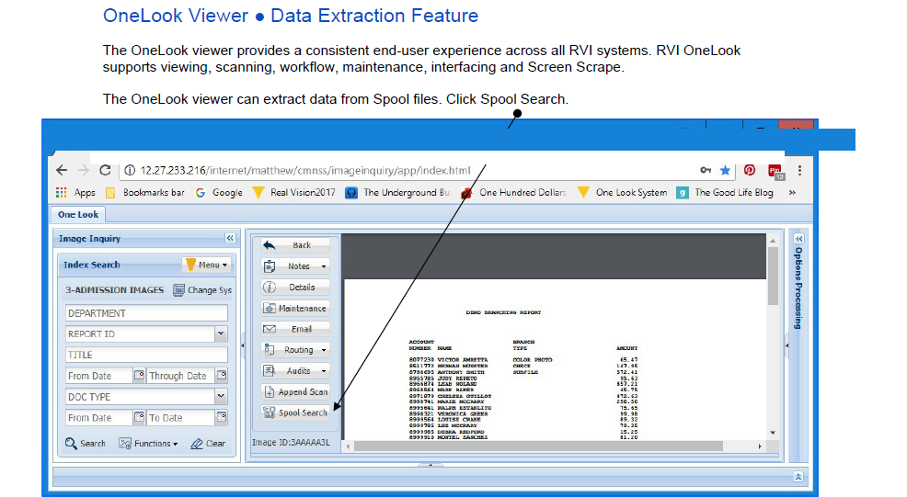
Task: Click the Change Sys button
Action: coord(202,290)
